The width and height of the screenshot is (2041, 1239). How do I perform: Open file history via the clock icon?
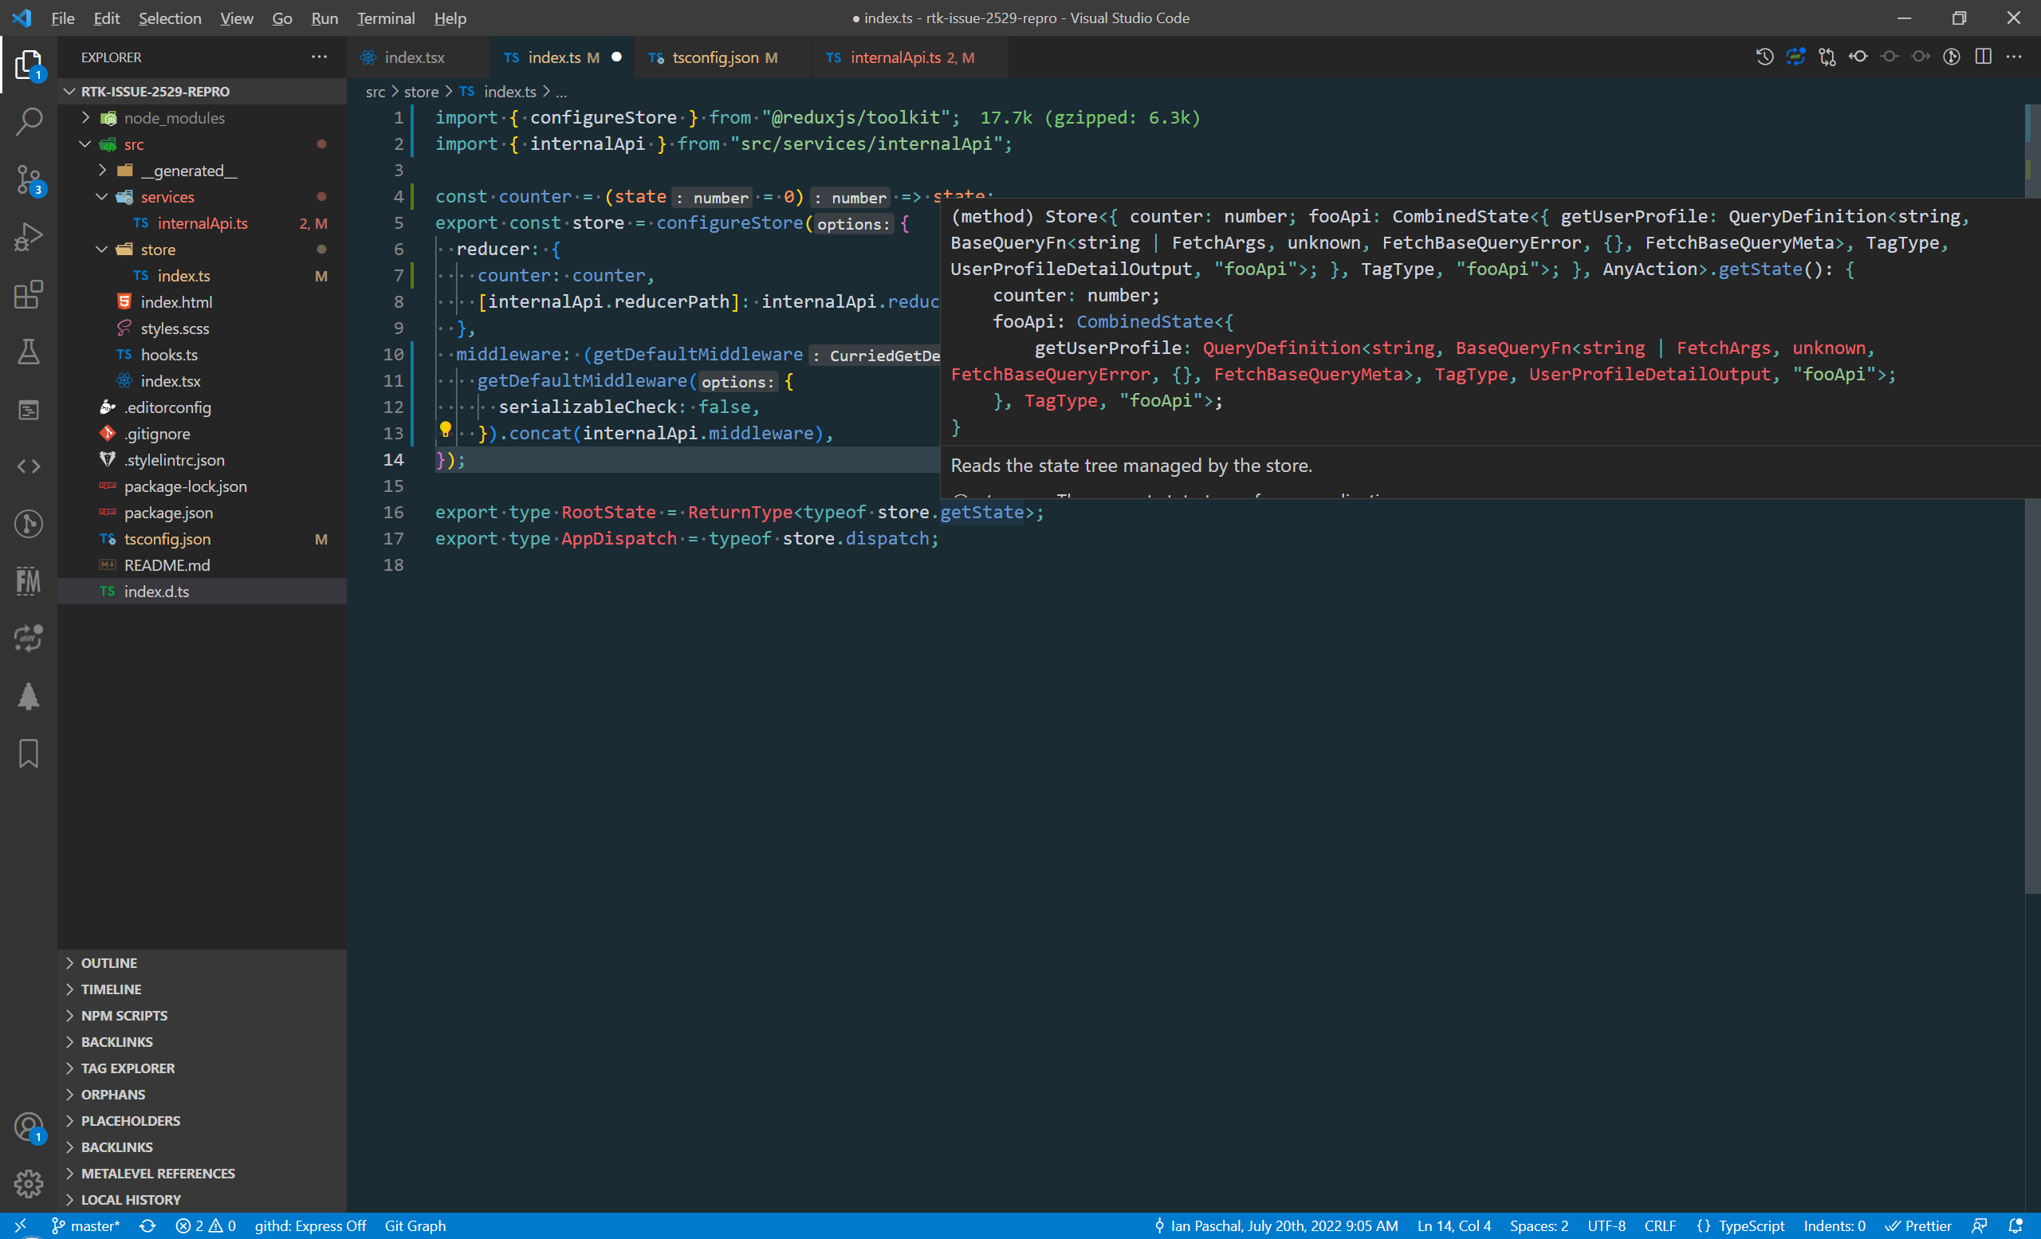(x=1764, y=57)
